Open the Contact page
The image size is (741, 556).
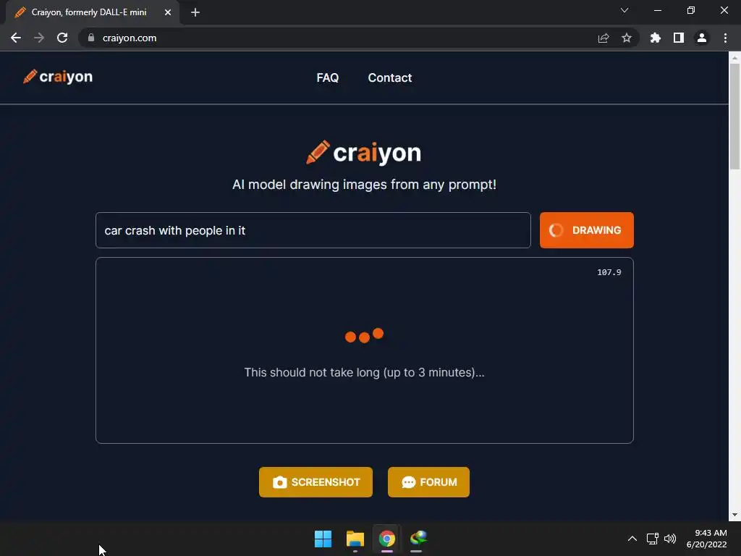point(390,77)
